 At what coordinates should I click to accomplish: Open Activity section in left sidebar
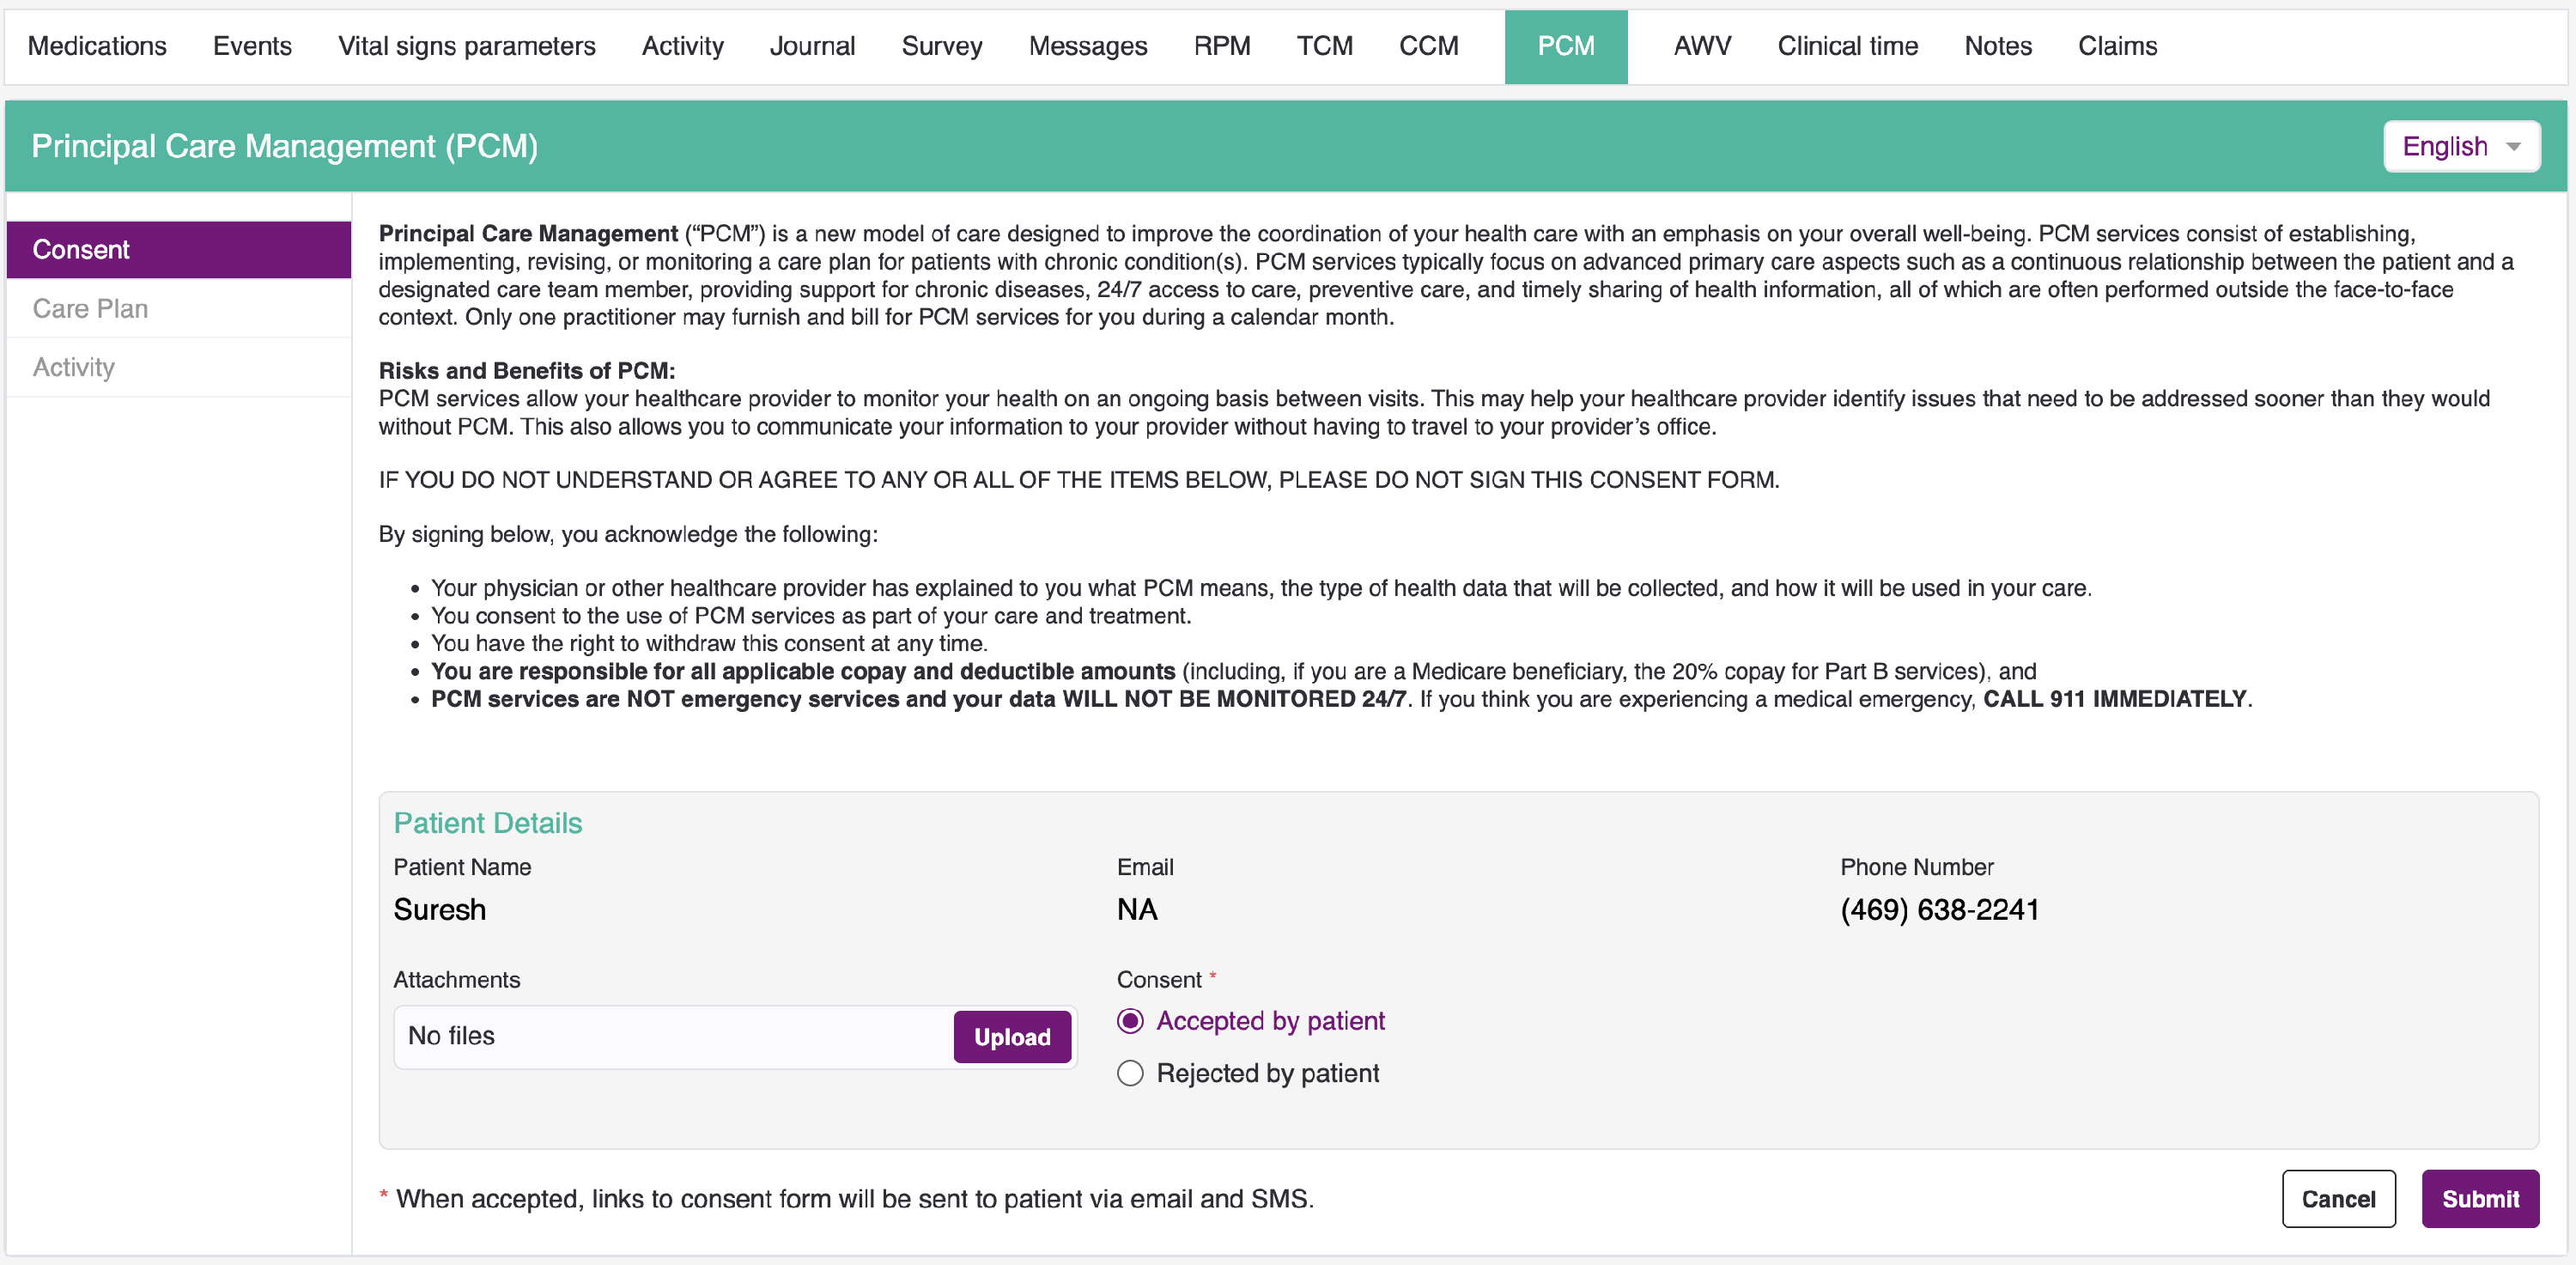point(74,367)
